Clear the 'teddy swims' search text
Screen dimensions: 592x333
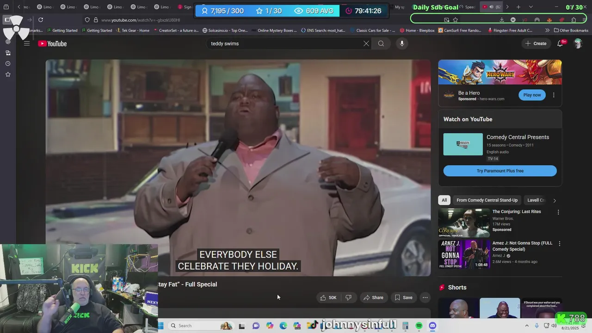pyautogui.click(x=366, y=43)
